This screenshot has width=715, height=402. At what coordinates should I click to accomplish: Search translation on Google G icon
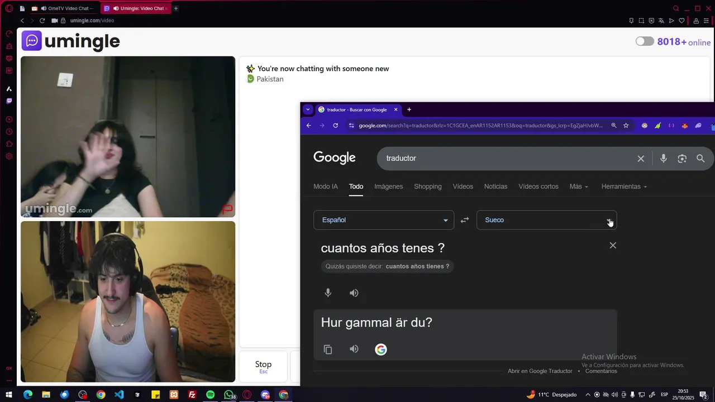(x=381, y=350)
